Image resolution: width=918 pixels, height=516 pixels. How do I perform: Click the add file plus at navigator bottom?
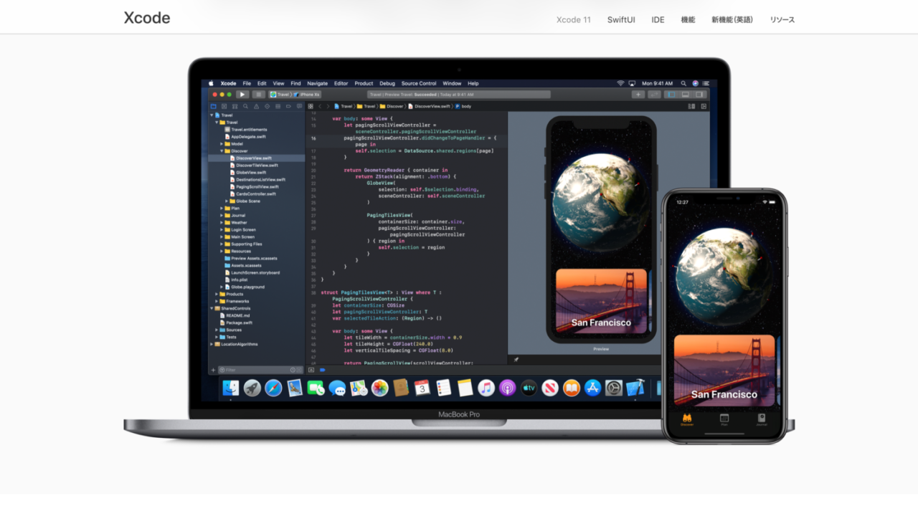(x=213, y=370)
